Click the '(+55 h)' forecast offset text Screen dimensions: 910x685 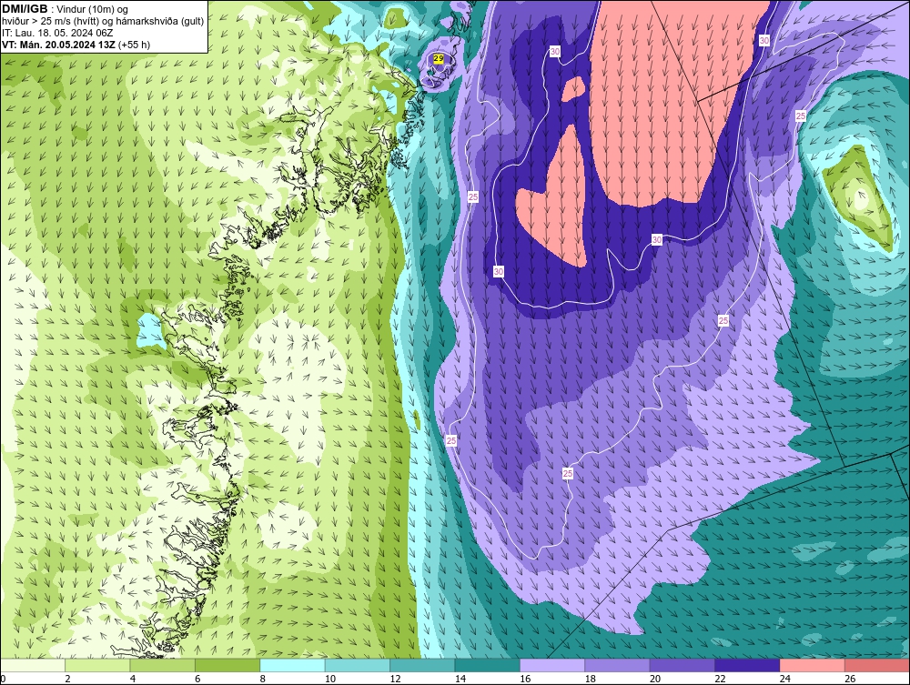134,45
